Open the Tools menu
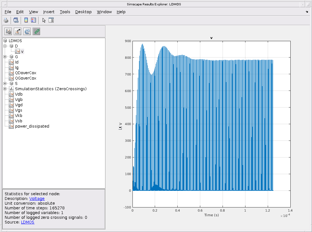 [x=65, y=12]
